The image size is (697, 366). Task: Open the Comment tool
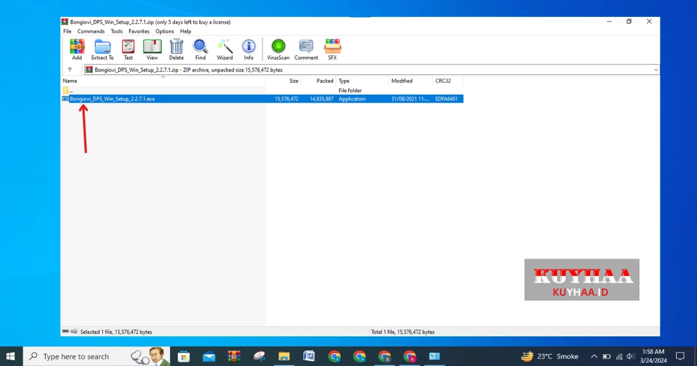(x=306, y=49)
